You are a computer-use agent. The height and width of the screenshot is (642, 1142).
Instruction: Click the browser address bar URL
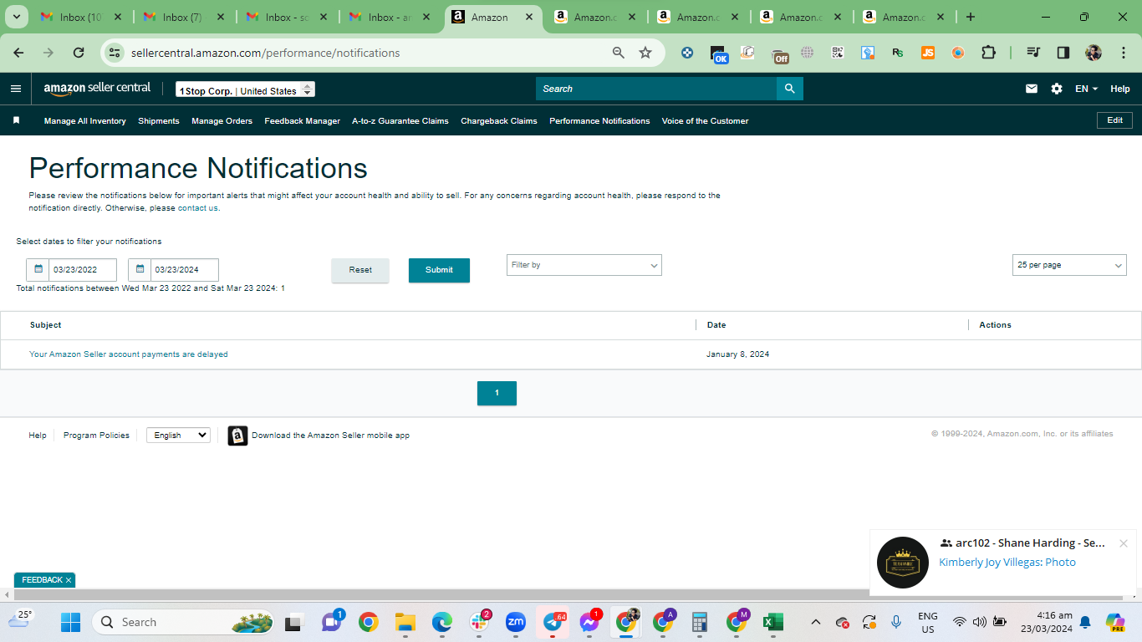(x=266, y=53)
